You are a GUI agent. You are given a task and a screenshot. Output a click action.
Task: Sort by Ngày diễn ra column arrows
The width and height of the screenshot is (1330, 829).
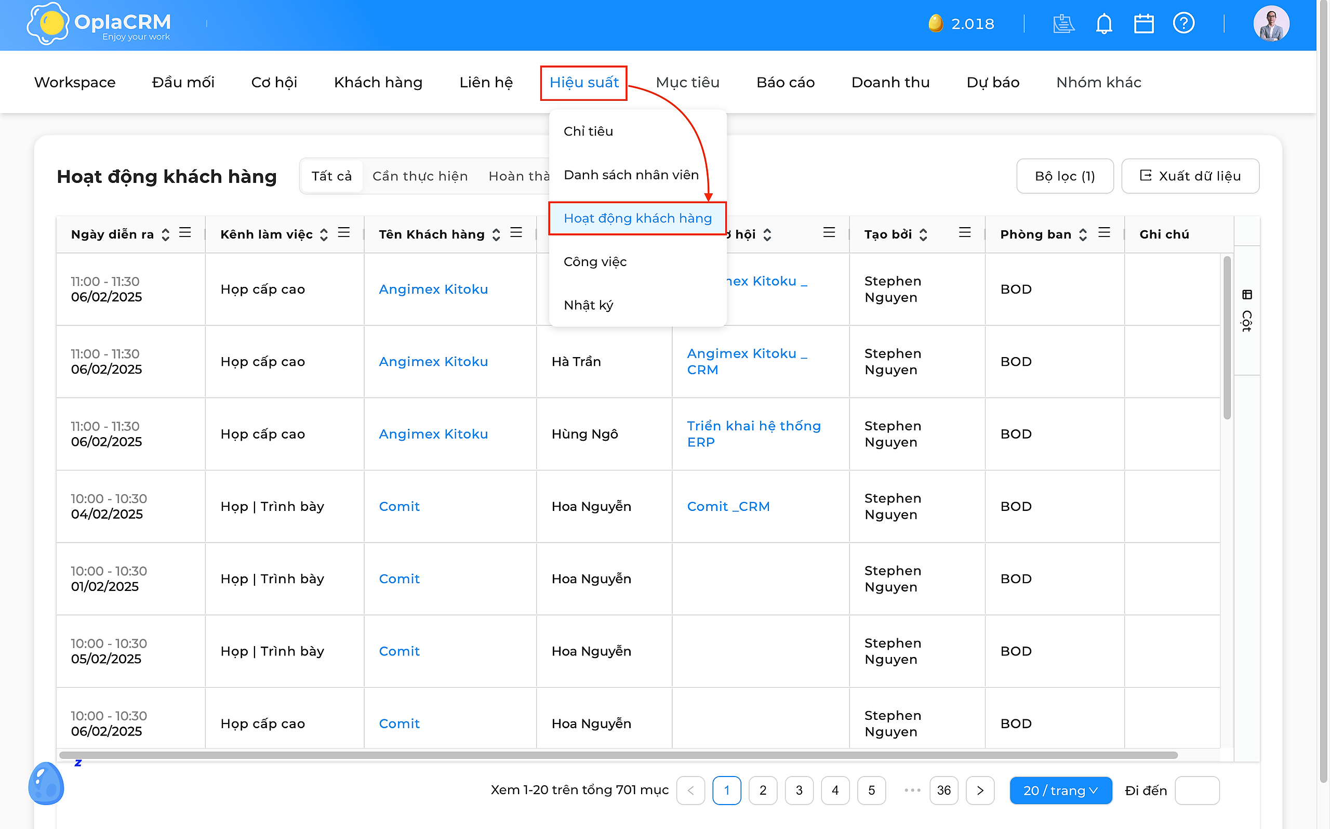pos(166,234)
